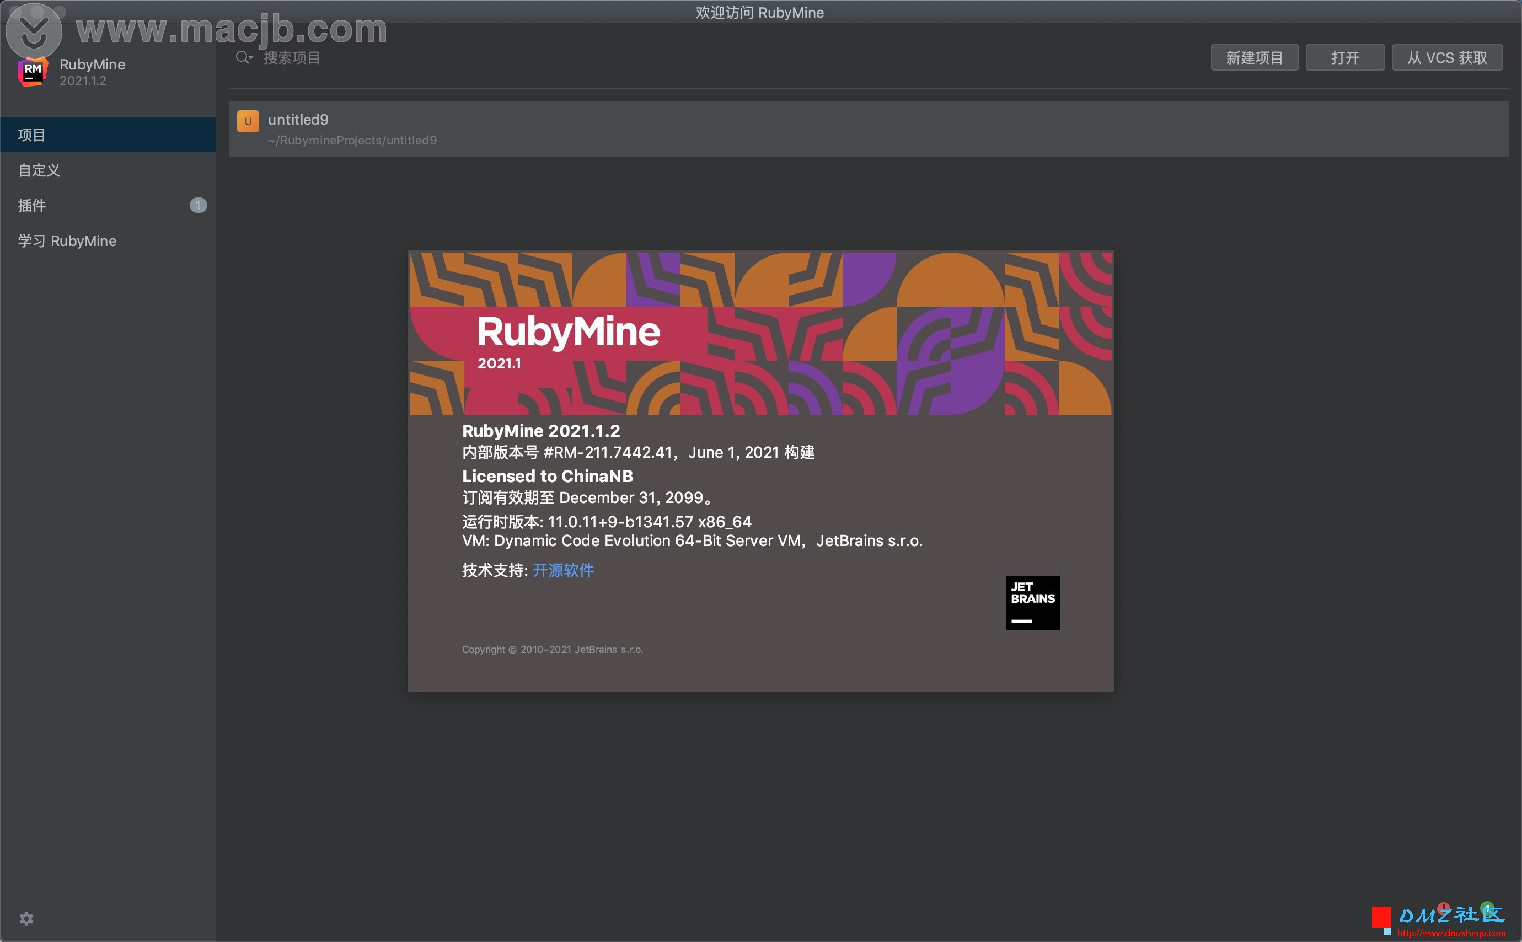
Task: Click the Copyright © 2010–2021 JetBrains text
Action: click(553, 649)
